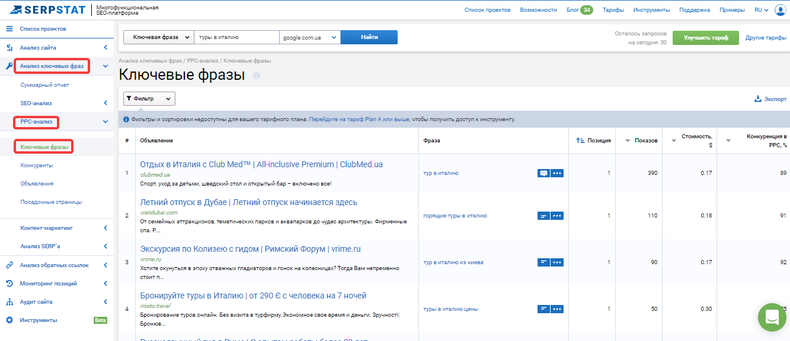790x341 pixels.
Task: Open Список проектов in top navigation
Action: (488, 10)
